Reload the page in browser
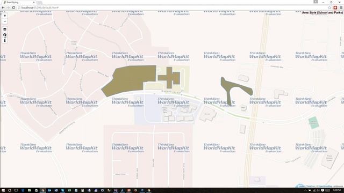The image size is (344, 193). [13, 8]
